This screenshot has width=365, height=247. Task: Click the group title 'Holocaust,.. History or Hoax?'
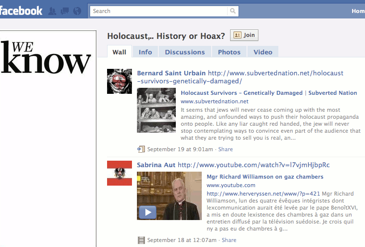[x=166, y=36]
